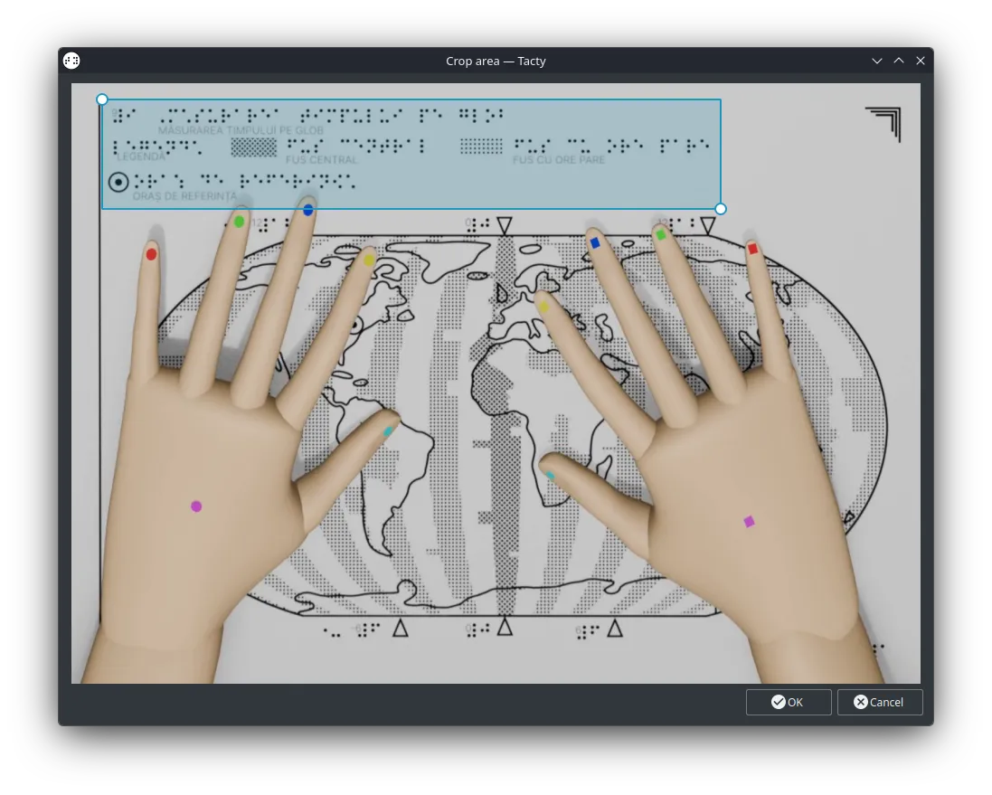Click the magenta dot on left palm
Viewport: 992px width, 795px height.
point(196,506)
